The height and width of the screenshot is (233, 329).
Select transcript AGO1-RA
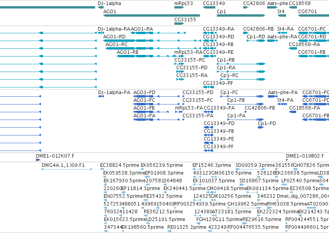tap(158, 33)
